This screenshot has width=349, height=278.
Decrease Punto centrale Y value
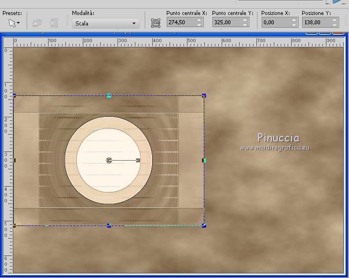[x=245, y=25]
